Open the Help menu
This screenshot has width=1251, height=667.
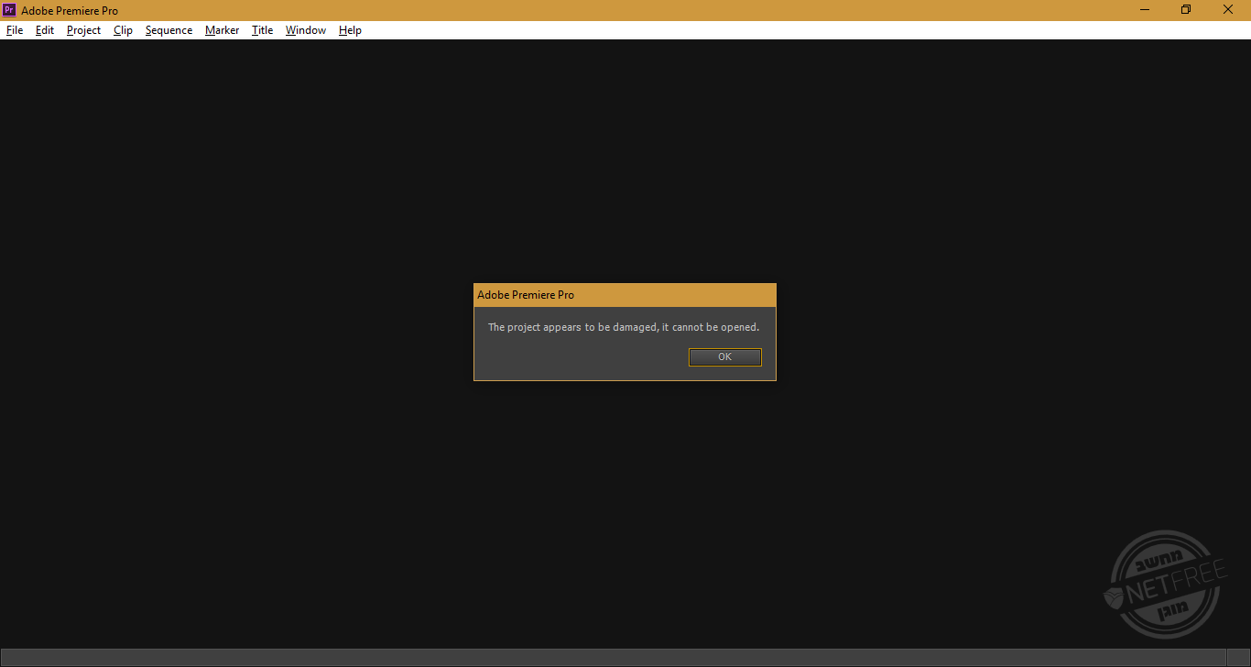point(350,30)
